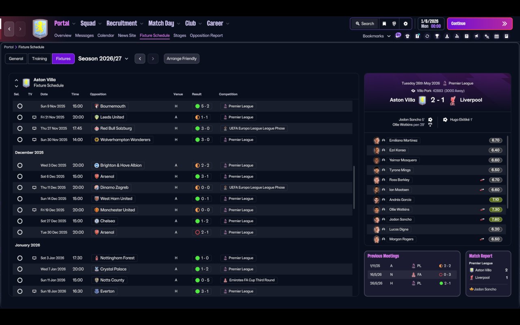Click the megaphone shortcut icon

coord(477,36)
